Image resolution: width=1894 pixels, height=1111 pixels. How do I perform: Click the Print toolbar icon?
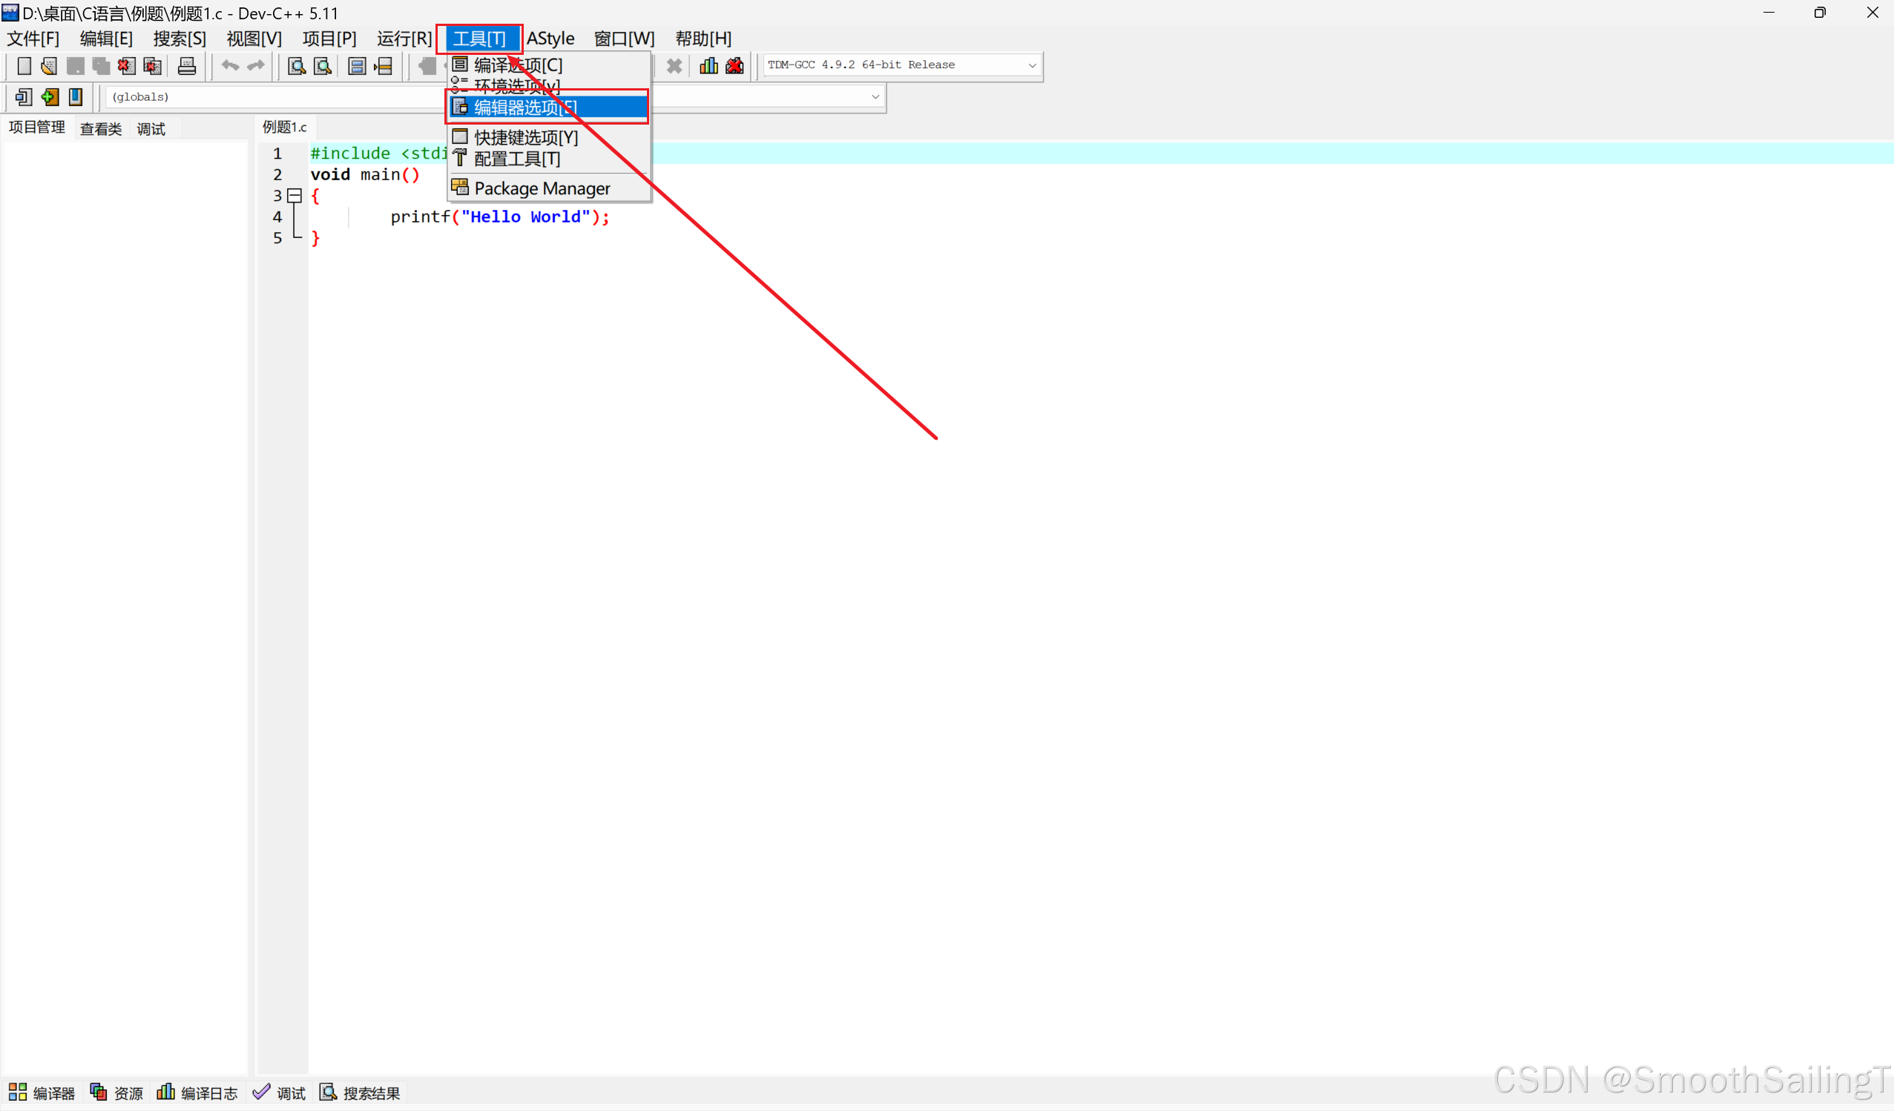pos(186,66)
